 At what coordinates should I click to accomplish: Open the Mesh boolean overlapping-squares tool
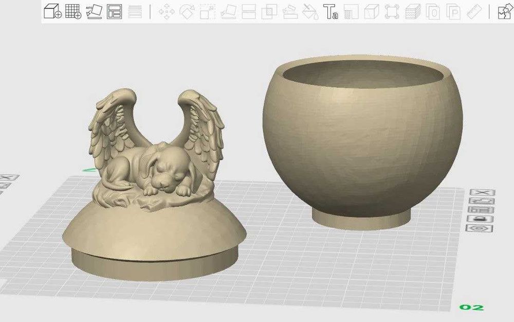[x=269, y=11]
